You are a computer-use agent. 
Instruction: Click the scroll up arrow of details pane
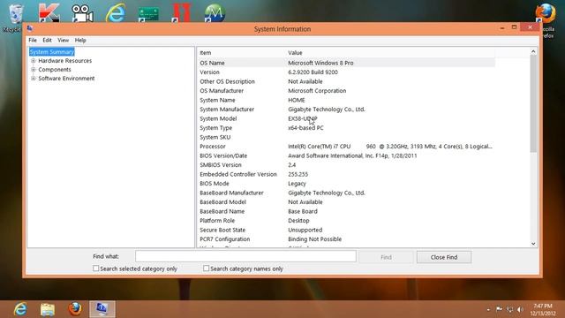pyautogui.click(x=533, y=51)
